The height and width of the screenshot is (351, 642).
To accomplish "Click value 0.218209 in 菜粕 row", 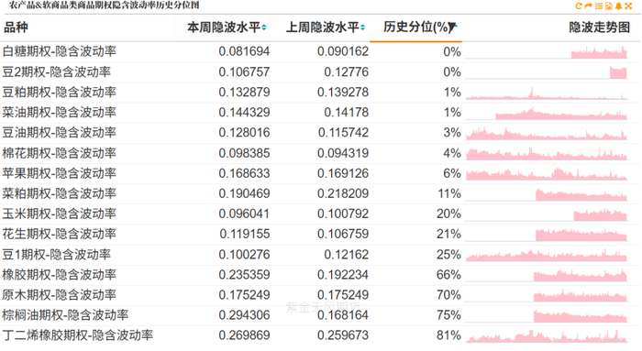I will pyautogui.click(x=343, y=193).
